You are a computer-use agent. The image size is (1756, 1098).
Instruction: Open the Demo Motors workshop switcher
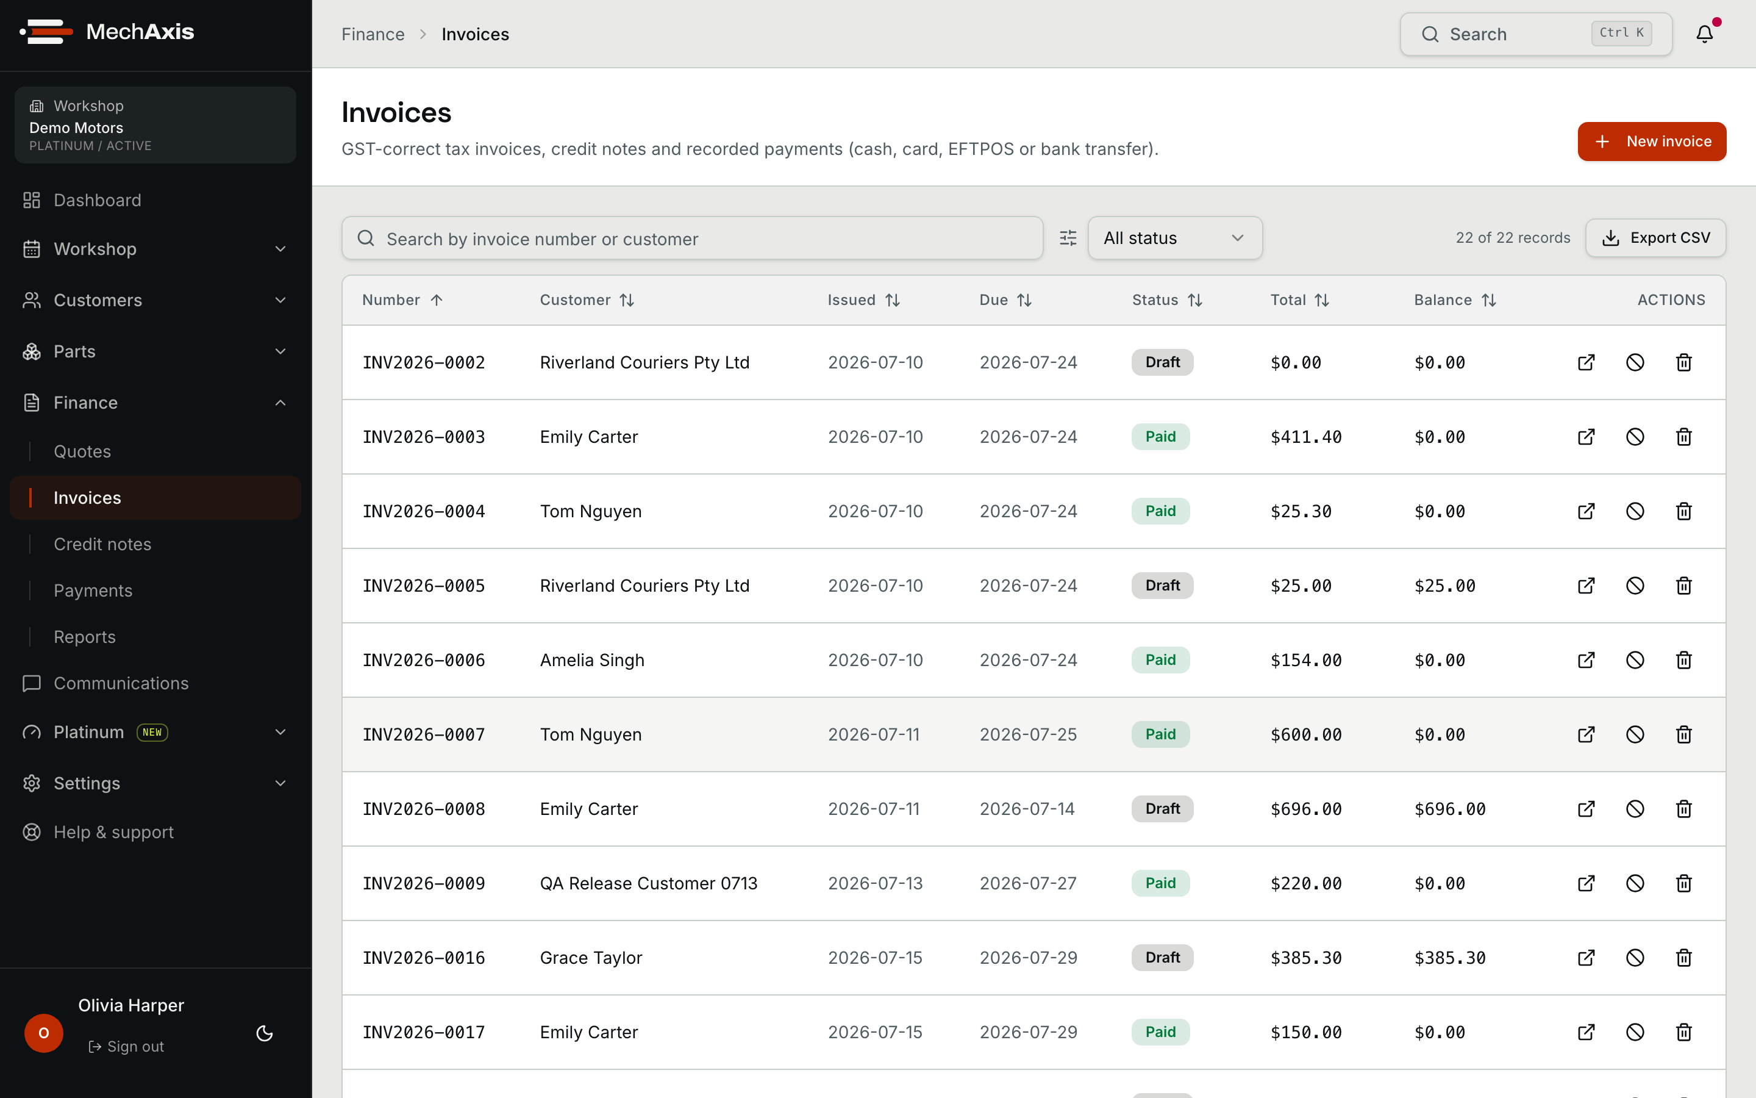[155, 125]
